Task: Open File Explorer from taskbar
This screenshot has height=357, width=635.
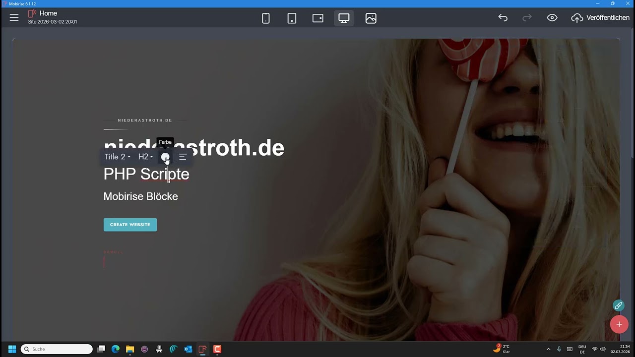Action: click(x=130, y=349)
